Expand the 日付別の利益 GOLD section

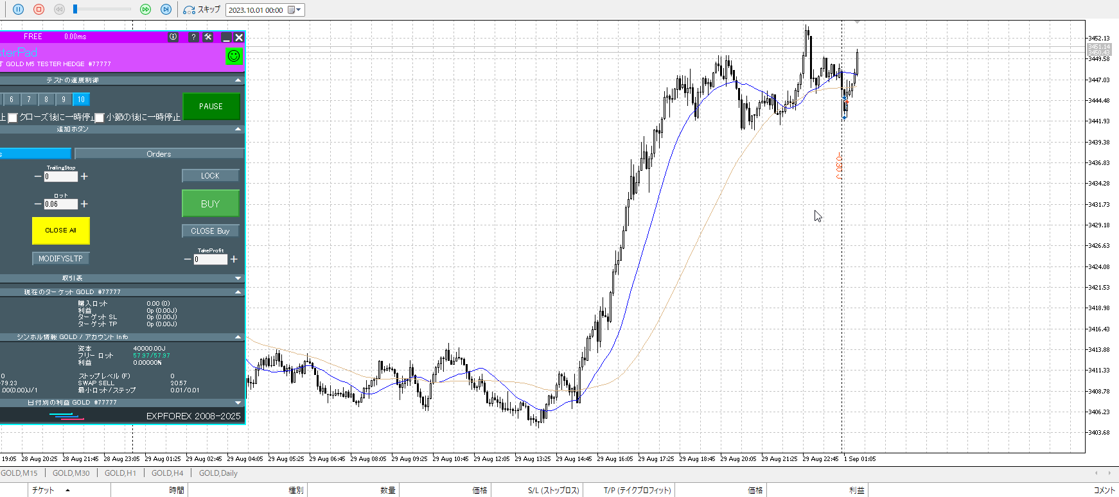(238, 403)
